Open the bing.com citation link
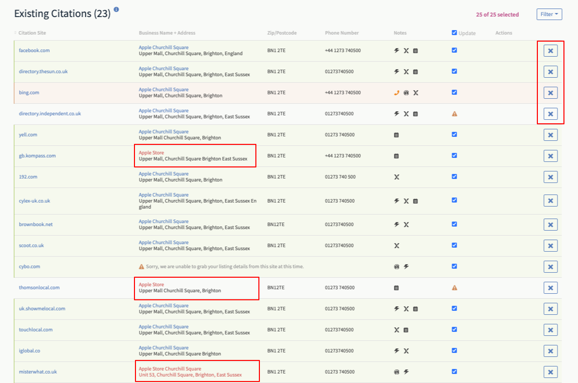The image size is (578, 383). [29, 92]
